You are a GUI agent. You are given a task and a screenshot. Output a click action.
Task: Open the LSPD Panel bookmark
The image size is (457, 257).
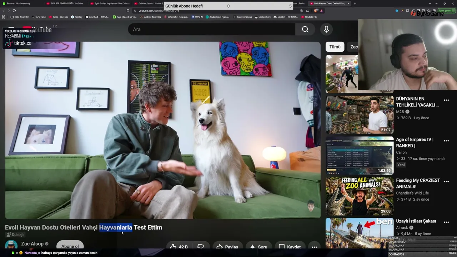[39, 17]
